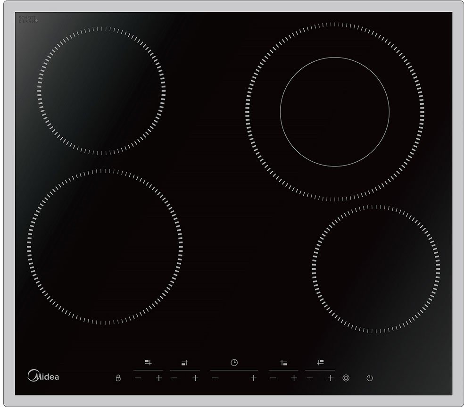Select the front-right zone indicator icon
This screenshot has width=464, height=407.
(283, 363)
